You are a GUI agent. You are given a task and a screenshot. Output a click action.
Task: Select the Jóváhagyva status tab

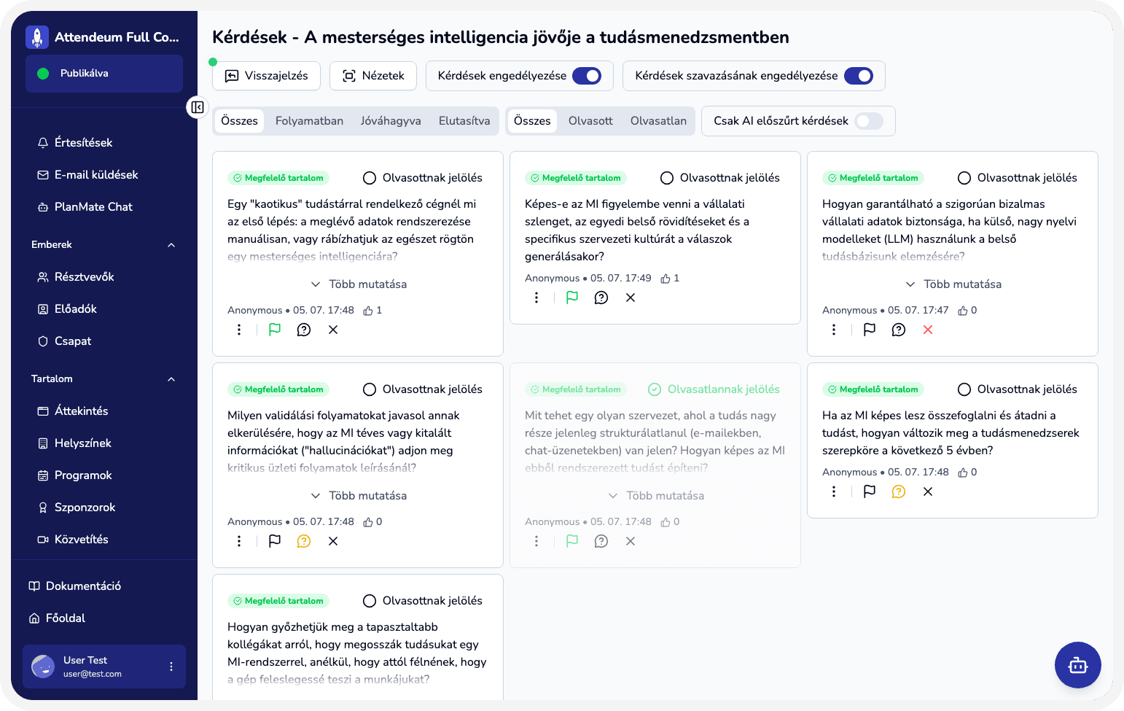pos(391,121)
